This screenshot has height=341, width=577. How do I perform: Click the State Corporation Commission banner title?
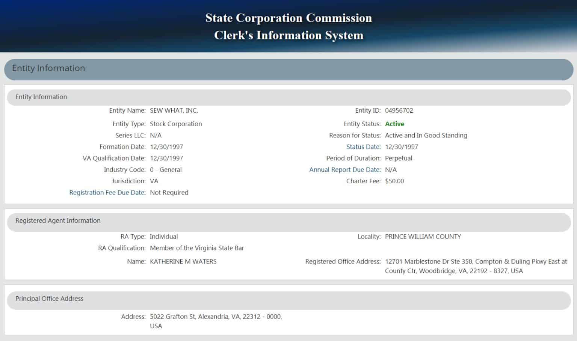(288, 18)
